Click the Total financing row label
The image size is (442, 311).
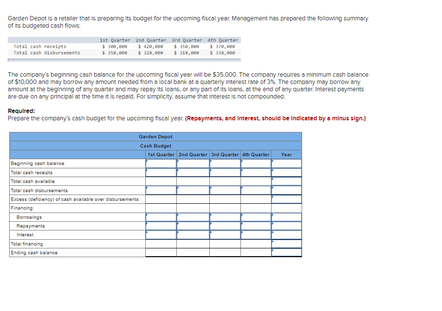[x=27, y=244]
